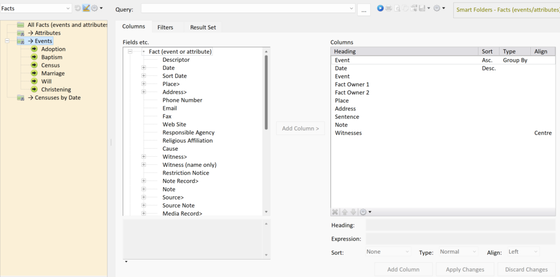Click the Apply Changes button
Viewport: 560px width, 277px height.
click(465, 269)
